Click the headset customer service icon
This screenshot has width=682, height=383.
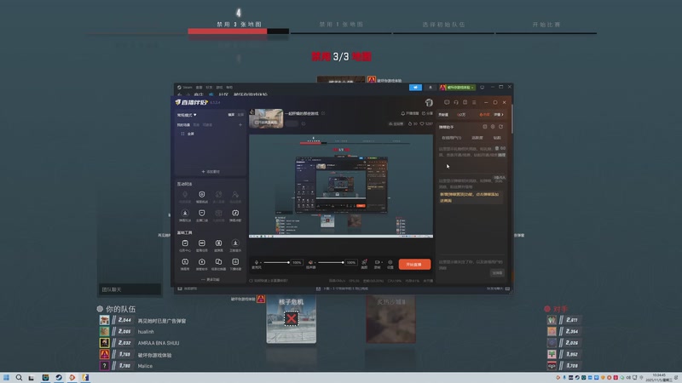pyautogui.click(x=456, y=102)
